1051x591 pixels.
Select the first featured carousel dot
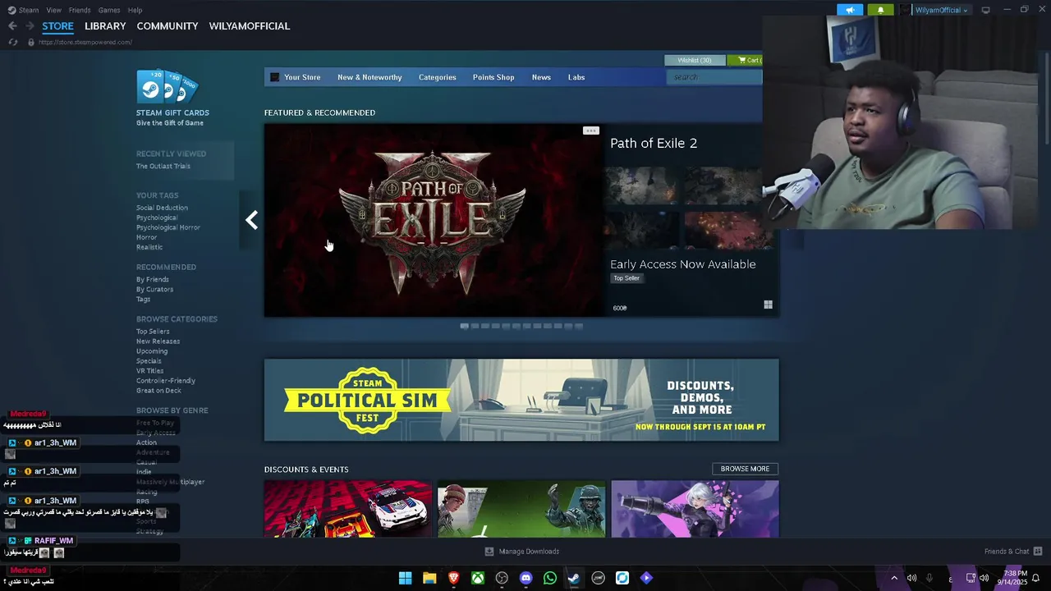[x=465, y=326]
